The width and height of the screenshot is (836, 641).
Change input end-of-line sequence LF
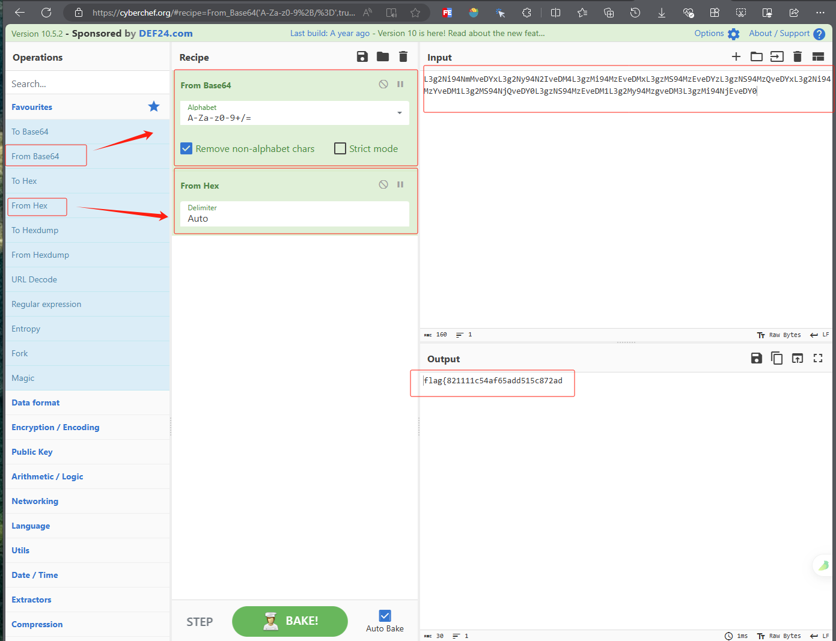point(820,335)
